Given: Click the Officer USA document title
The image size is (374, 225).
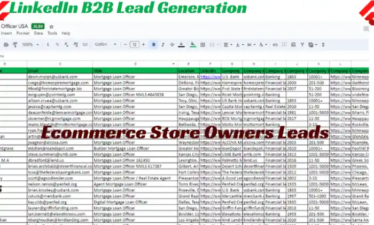Looking at the screenshot, I should tap(14, 26).
